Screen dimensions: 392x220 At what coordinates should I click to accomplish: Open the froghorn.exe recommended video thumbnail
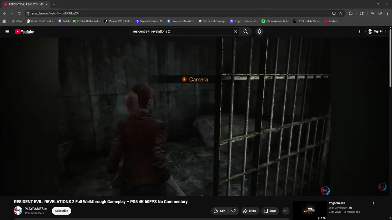tap(310, 211)
